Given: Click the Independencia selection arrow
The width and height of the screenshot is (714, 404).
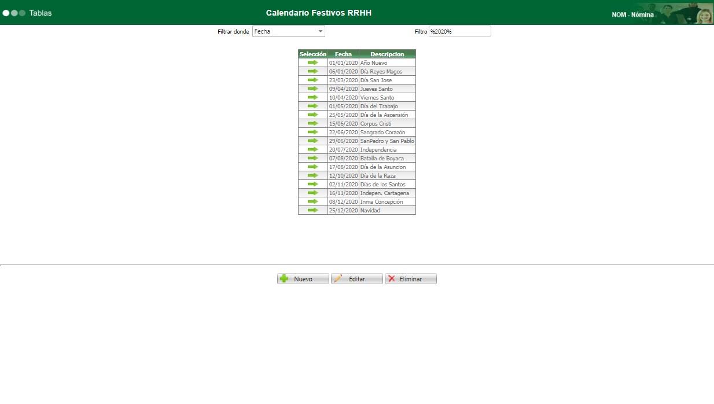Looking at the screenshot, I should click(x=313, y=149).
